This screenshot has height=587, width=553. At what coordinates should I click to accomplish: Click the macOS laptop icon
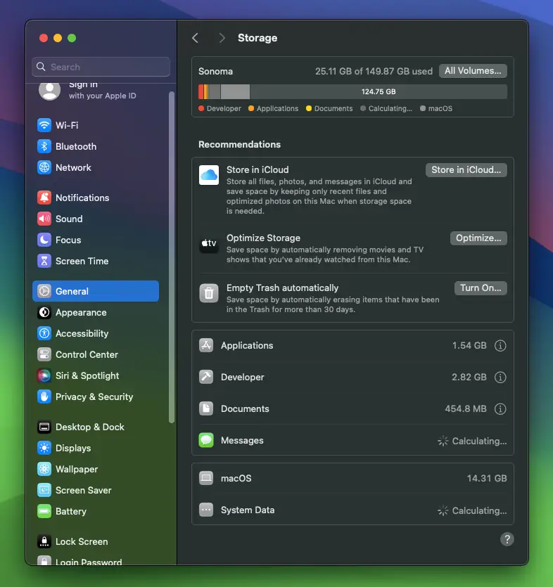pyautogui.click(x=206, y=478)
